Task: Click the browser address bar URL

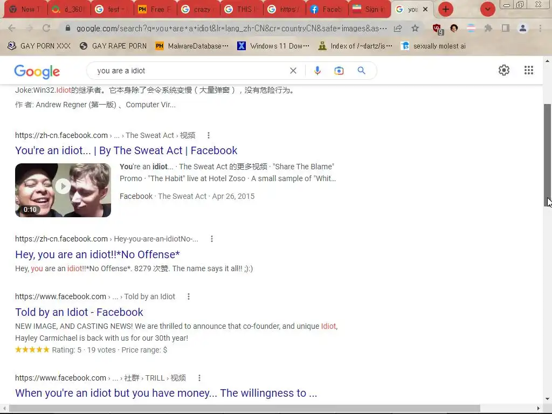Action: tap(231, 28)
